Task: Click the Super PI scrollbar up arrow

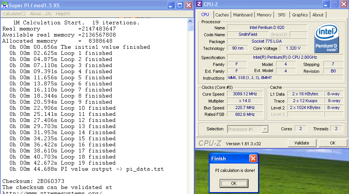Action: [x=190, y=21]
